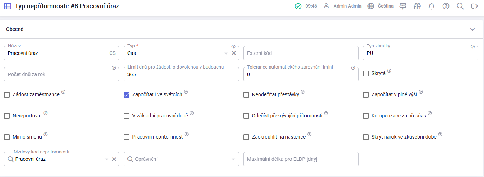484x177 pixels.
Task: Open the search magnifier icon
Action: [x=460, y=6]
